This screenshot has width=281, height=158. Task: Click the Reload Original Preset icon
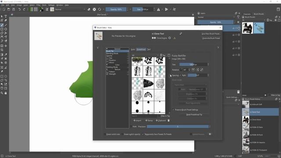coord(100,9)
